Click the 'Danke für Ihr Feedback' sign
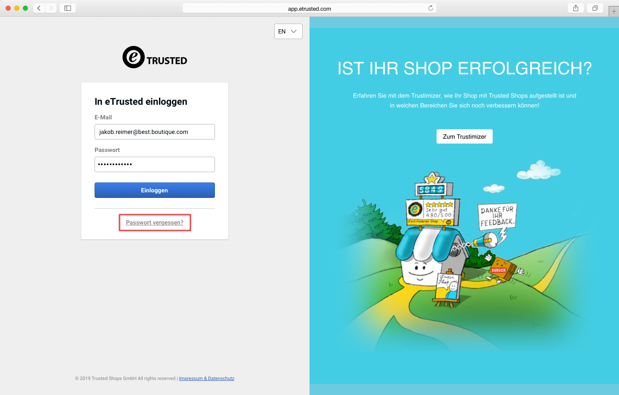The height and width of the screenshot is (395, 619). (x=497, y=216)
